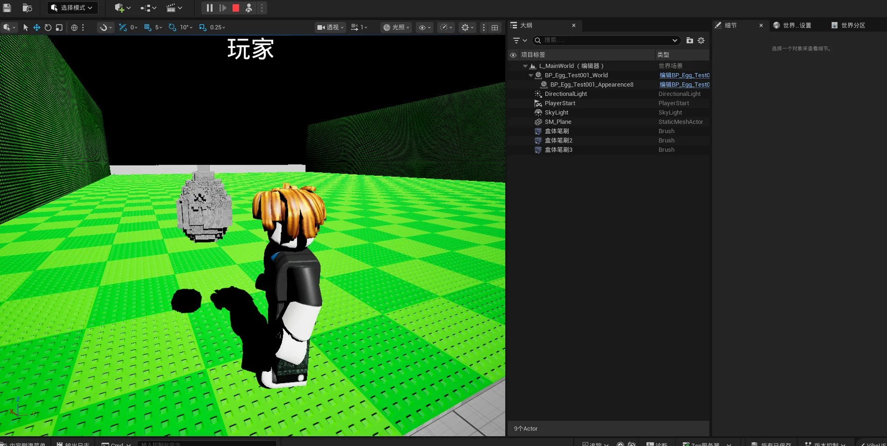Select the 大纲 outliner tab
Screen dimensions: 887x446
pyautogui.click(x=526, y=26)
